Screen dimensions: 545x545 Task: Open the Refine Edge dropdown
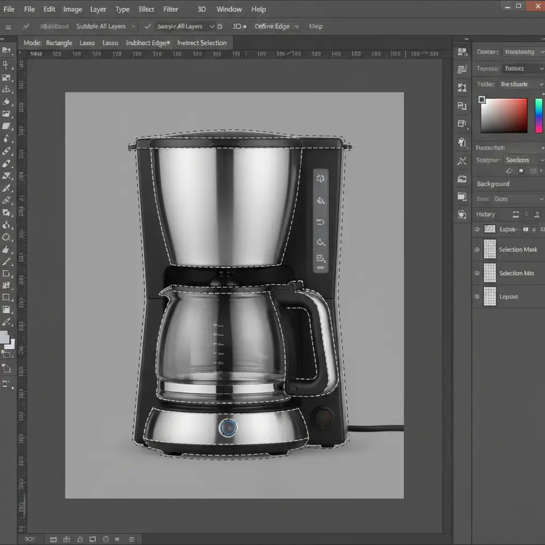tap(296, 26)
